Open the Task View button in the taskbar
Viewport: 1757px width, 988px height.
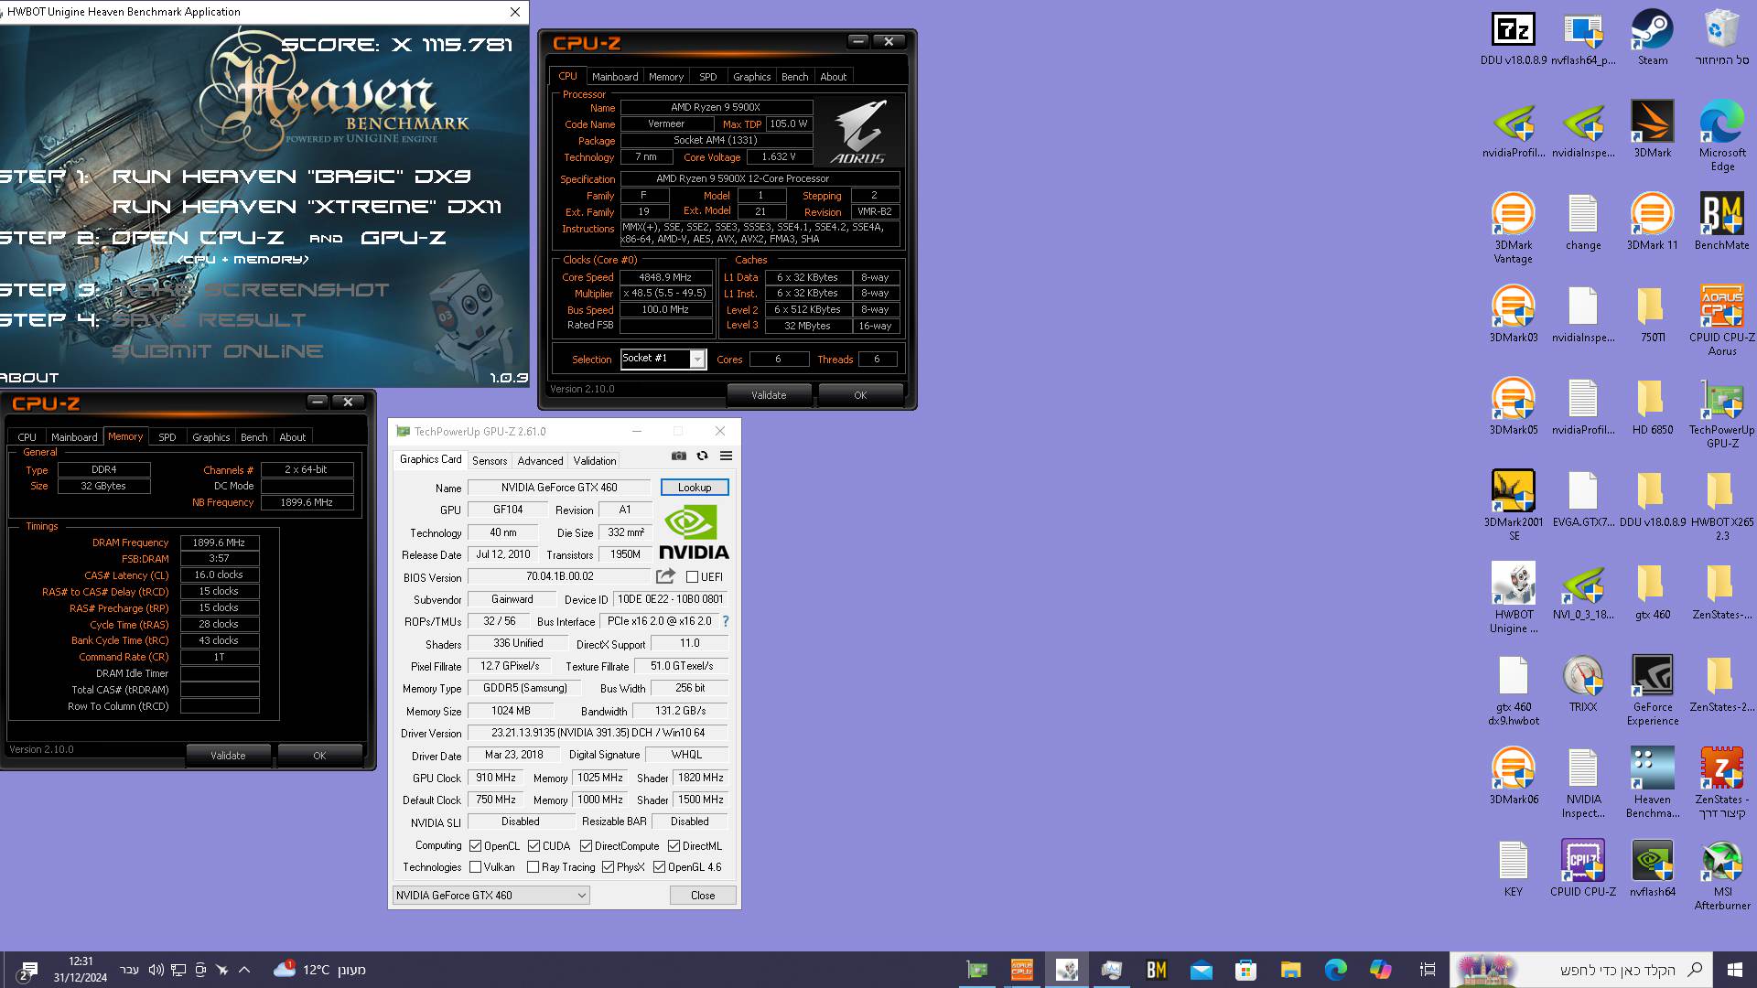(x=1428, y=970)
